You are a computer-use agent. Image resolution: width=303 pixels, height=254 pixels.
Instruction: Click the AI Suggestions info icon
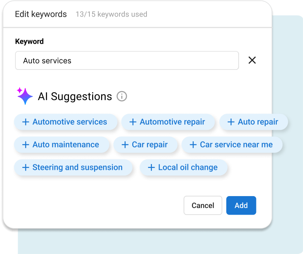pyautogui.click(x=122, y=96)
